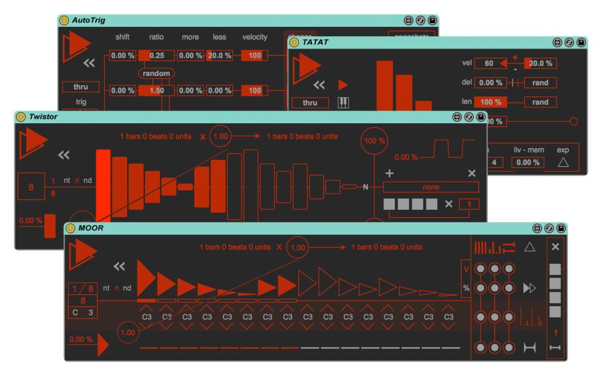
Task: Click the 0.25 ratio field in AutoTrig
Action: click(x=156, y=55)
